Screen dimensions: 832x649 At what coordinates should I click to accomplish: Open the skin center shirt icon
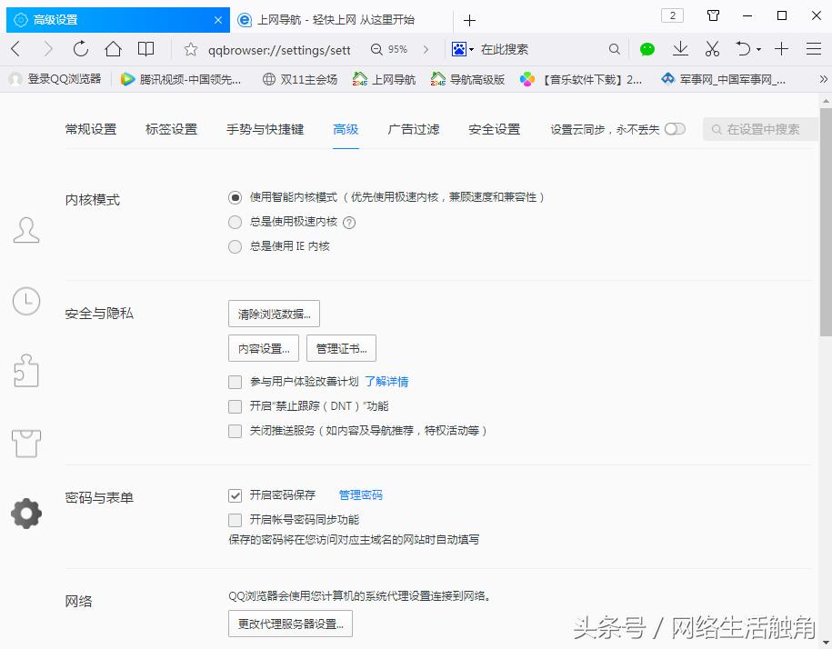pos(26,443)
